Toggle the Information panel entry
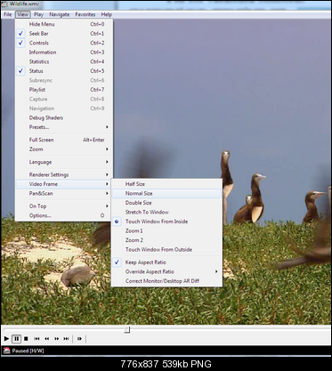 click(64, 52)
